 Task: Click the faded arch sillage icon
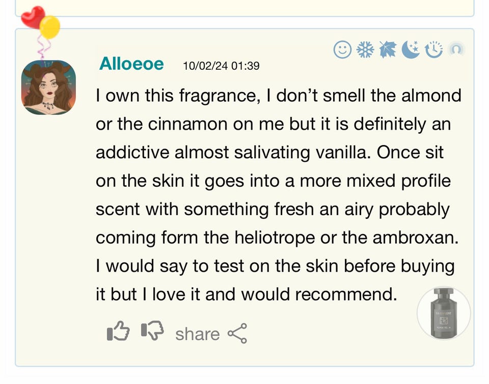click(456, 50)
